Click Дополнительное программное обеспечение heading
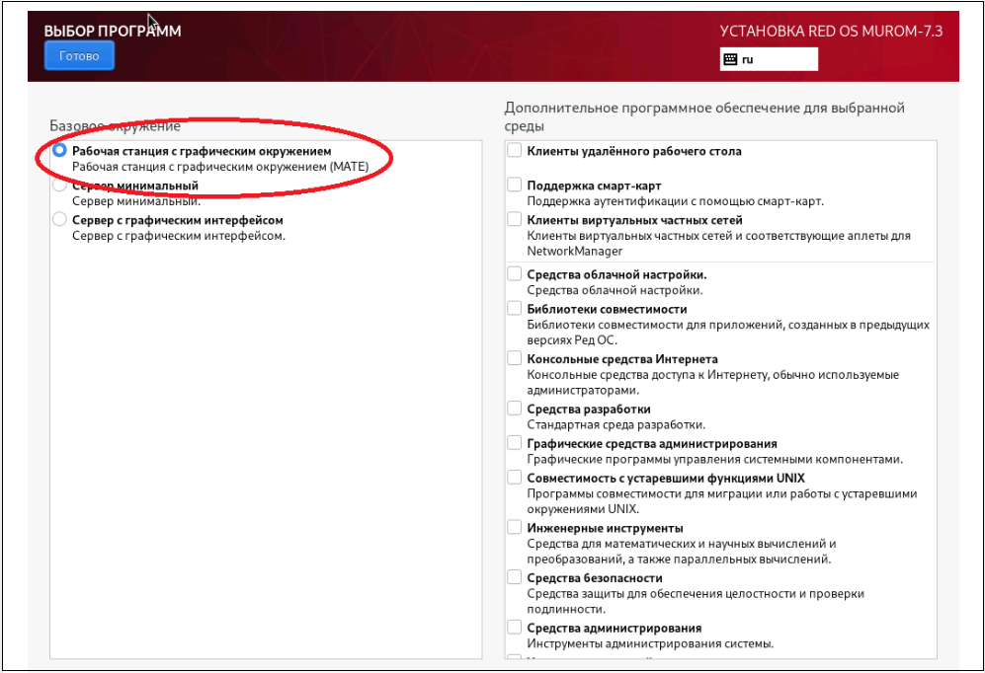The image size is (985, 673). click(704, 116)
